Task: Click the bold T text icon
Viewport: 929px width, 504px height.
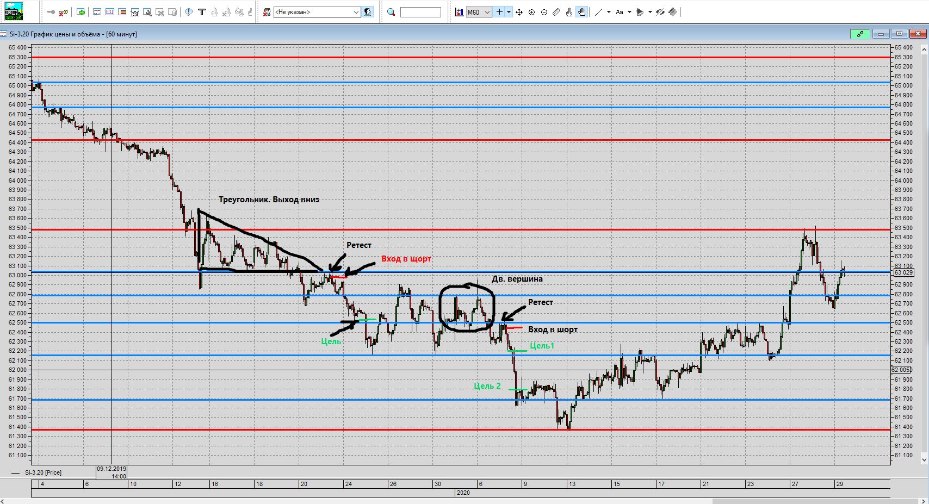Action: [202, 12]
